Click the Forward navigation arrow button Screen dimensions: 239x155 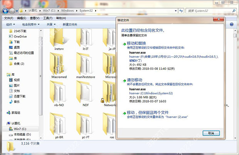(x=12, y=11)
